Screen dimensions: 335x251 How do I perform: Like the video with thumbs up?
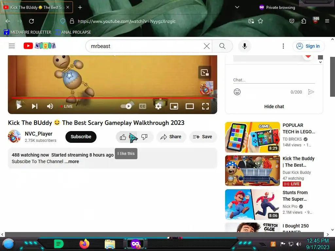123,137
